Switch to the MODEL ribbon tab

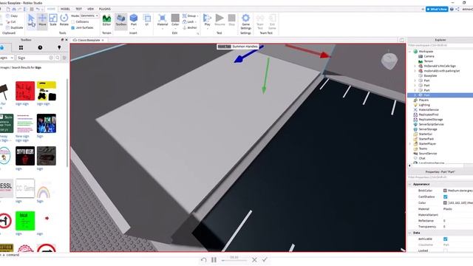65,9
